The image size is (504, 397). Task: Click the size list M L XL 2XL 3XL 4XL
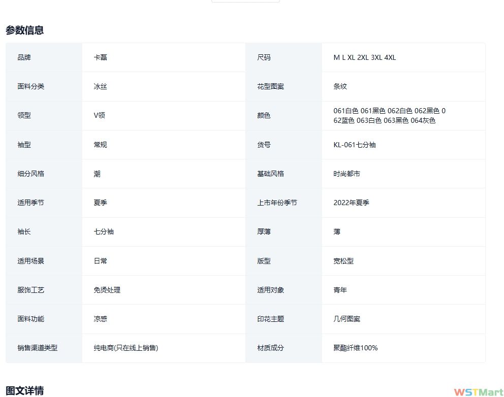tap(364, 57)
